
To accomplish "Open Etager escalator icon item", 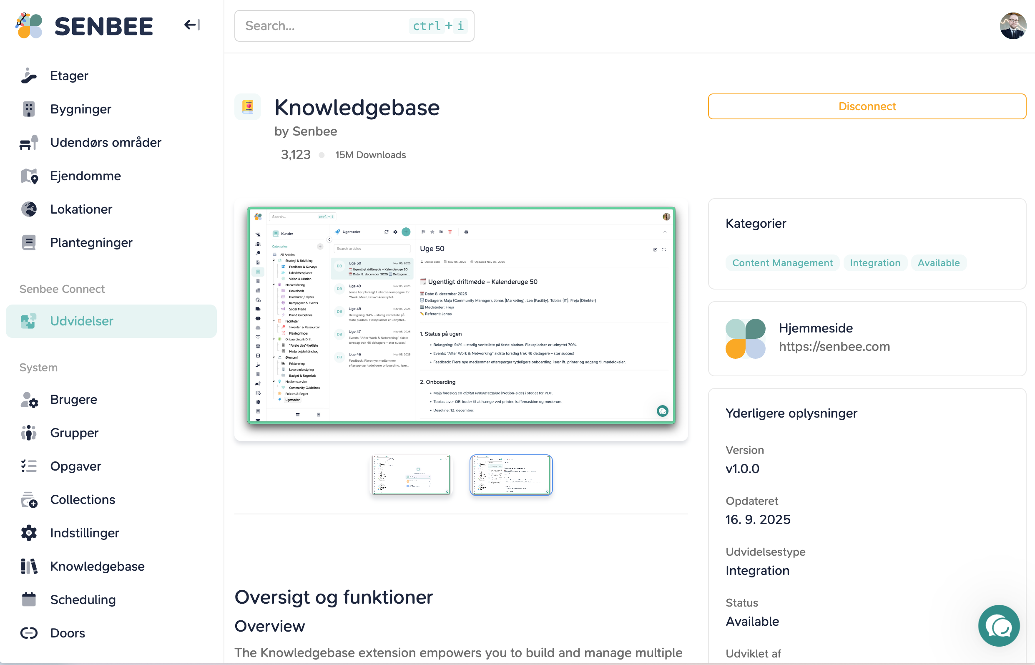I will coord(29,76).
